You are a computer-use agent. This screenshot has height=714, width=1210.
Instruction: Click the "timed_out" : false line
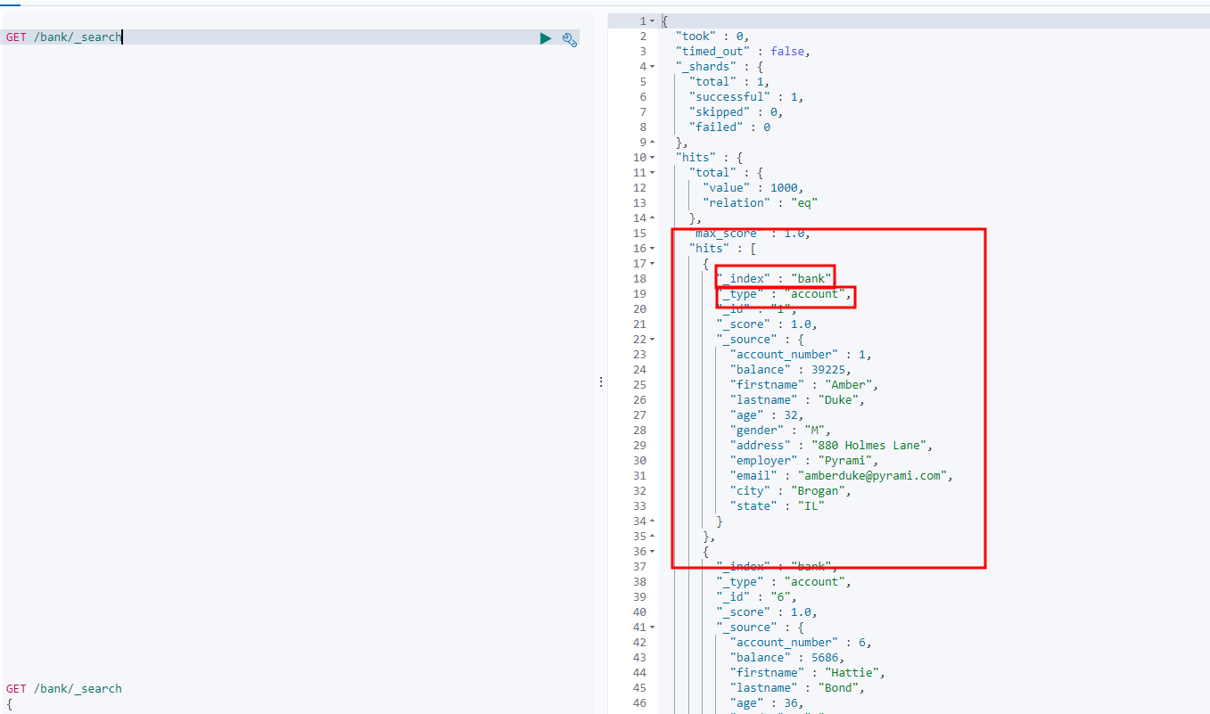[743, 51]
